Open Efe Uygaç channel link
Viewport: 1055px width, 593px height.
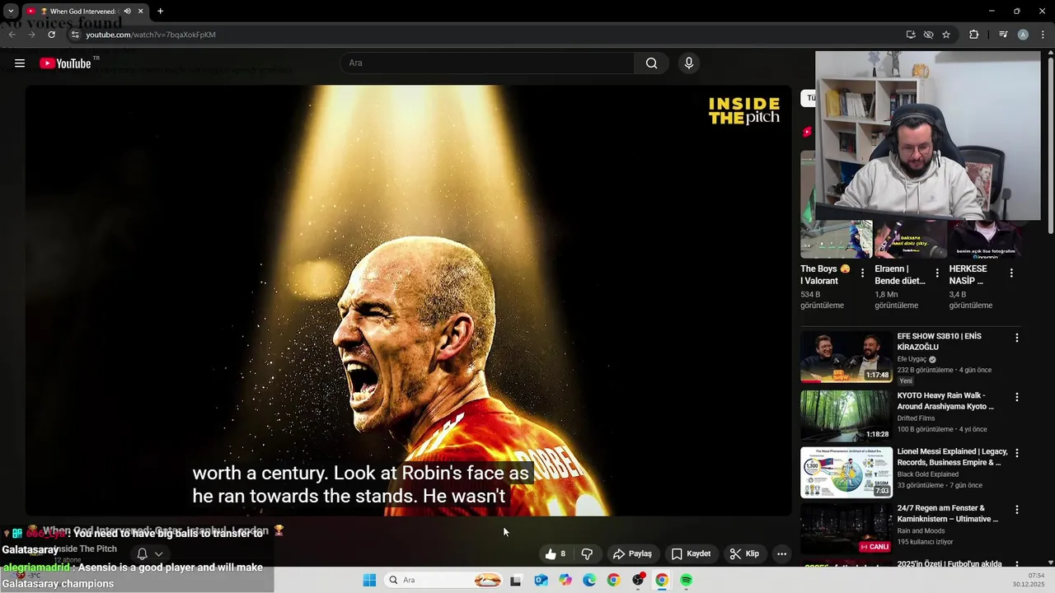pyautogui.click(x=912, y=359)
